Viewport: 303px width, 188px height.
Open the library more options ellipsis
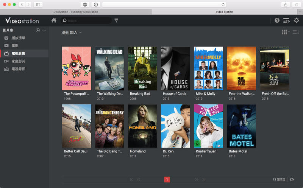[x=44, y=30]
